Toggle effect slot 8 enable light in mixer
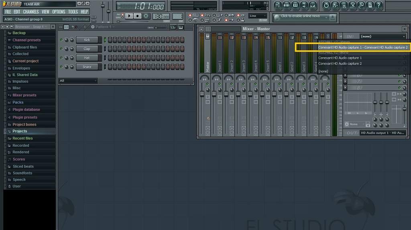This screenshot has height=230, width=411. [x=399, y=88]
